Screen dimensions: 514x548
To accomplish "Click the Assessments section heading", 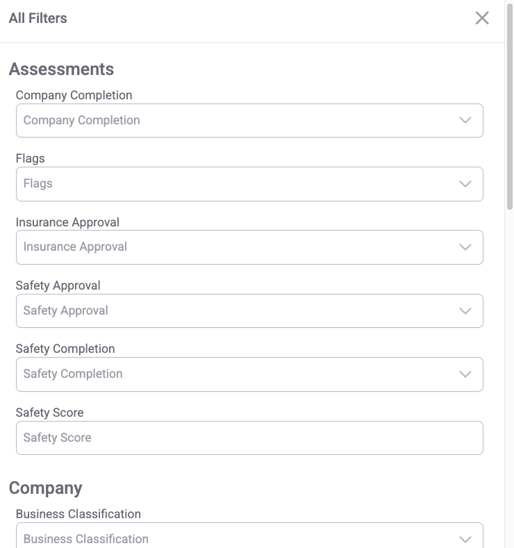I will click(61, 69).
